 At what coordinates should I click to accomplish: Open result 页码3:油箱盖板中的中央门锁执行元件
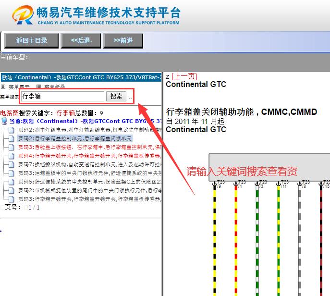click(90, 173)
